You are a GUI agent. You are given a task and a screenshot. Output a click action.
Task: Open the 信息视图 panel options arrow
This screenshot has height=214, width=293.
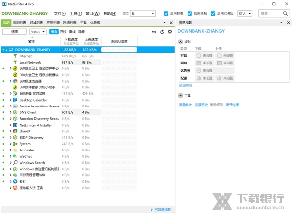[281, 23]
